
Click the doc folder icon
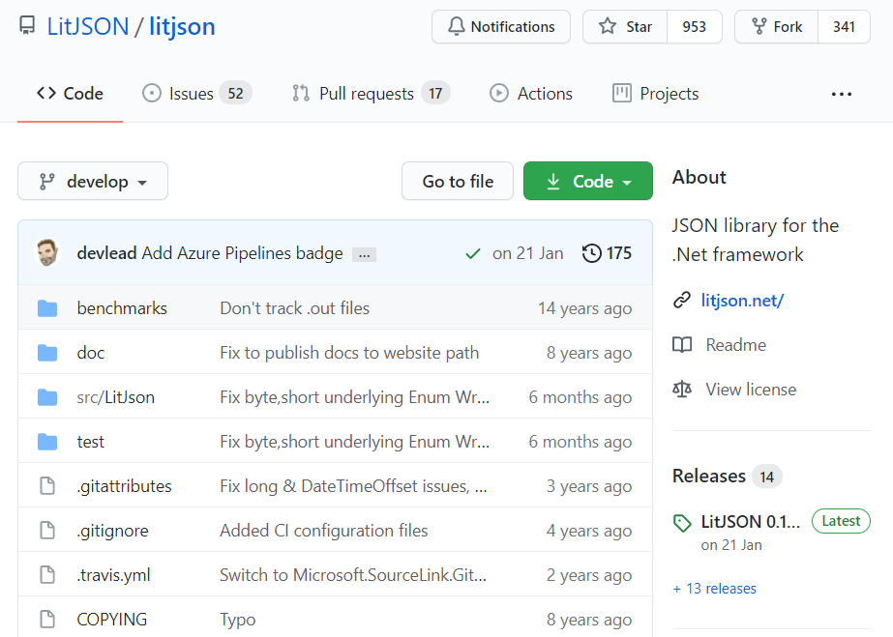pyautogui.click(x=47, y=353)
